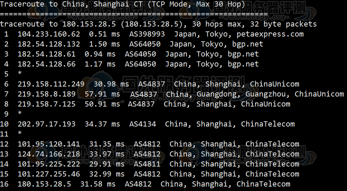Click the 1.17 ms latency value

[x=100, y=64]
